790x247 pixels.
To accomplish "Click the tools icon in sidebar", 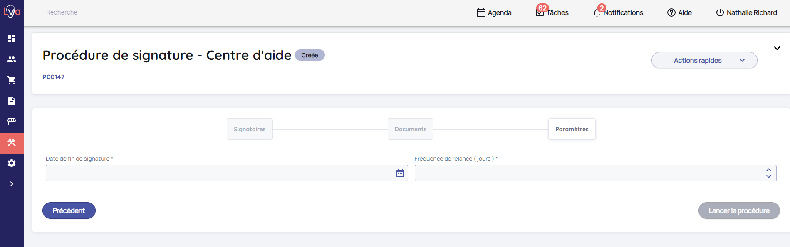I will 12,142.
